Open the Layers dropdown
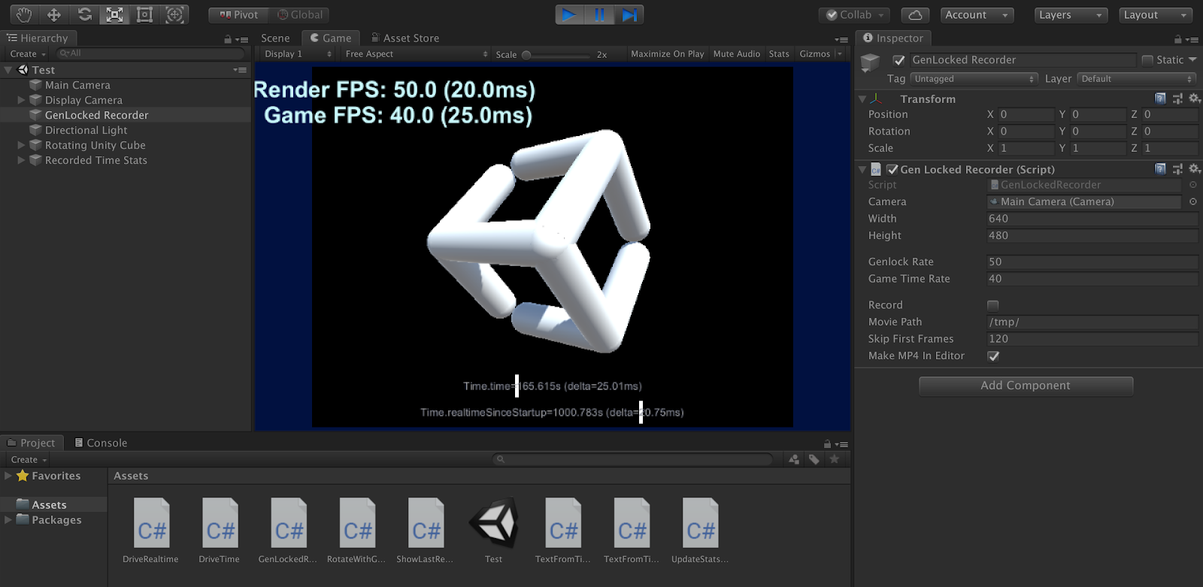 pos(1071,15)
